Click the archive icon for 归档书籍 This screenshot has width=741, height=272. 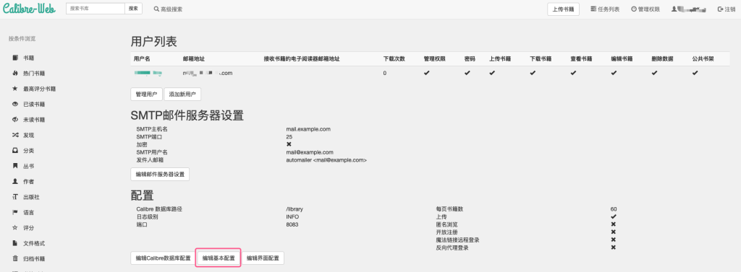(x=15, y=259)
